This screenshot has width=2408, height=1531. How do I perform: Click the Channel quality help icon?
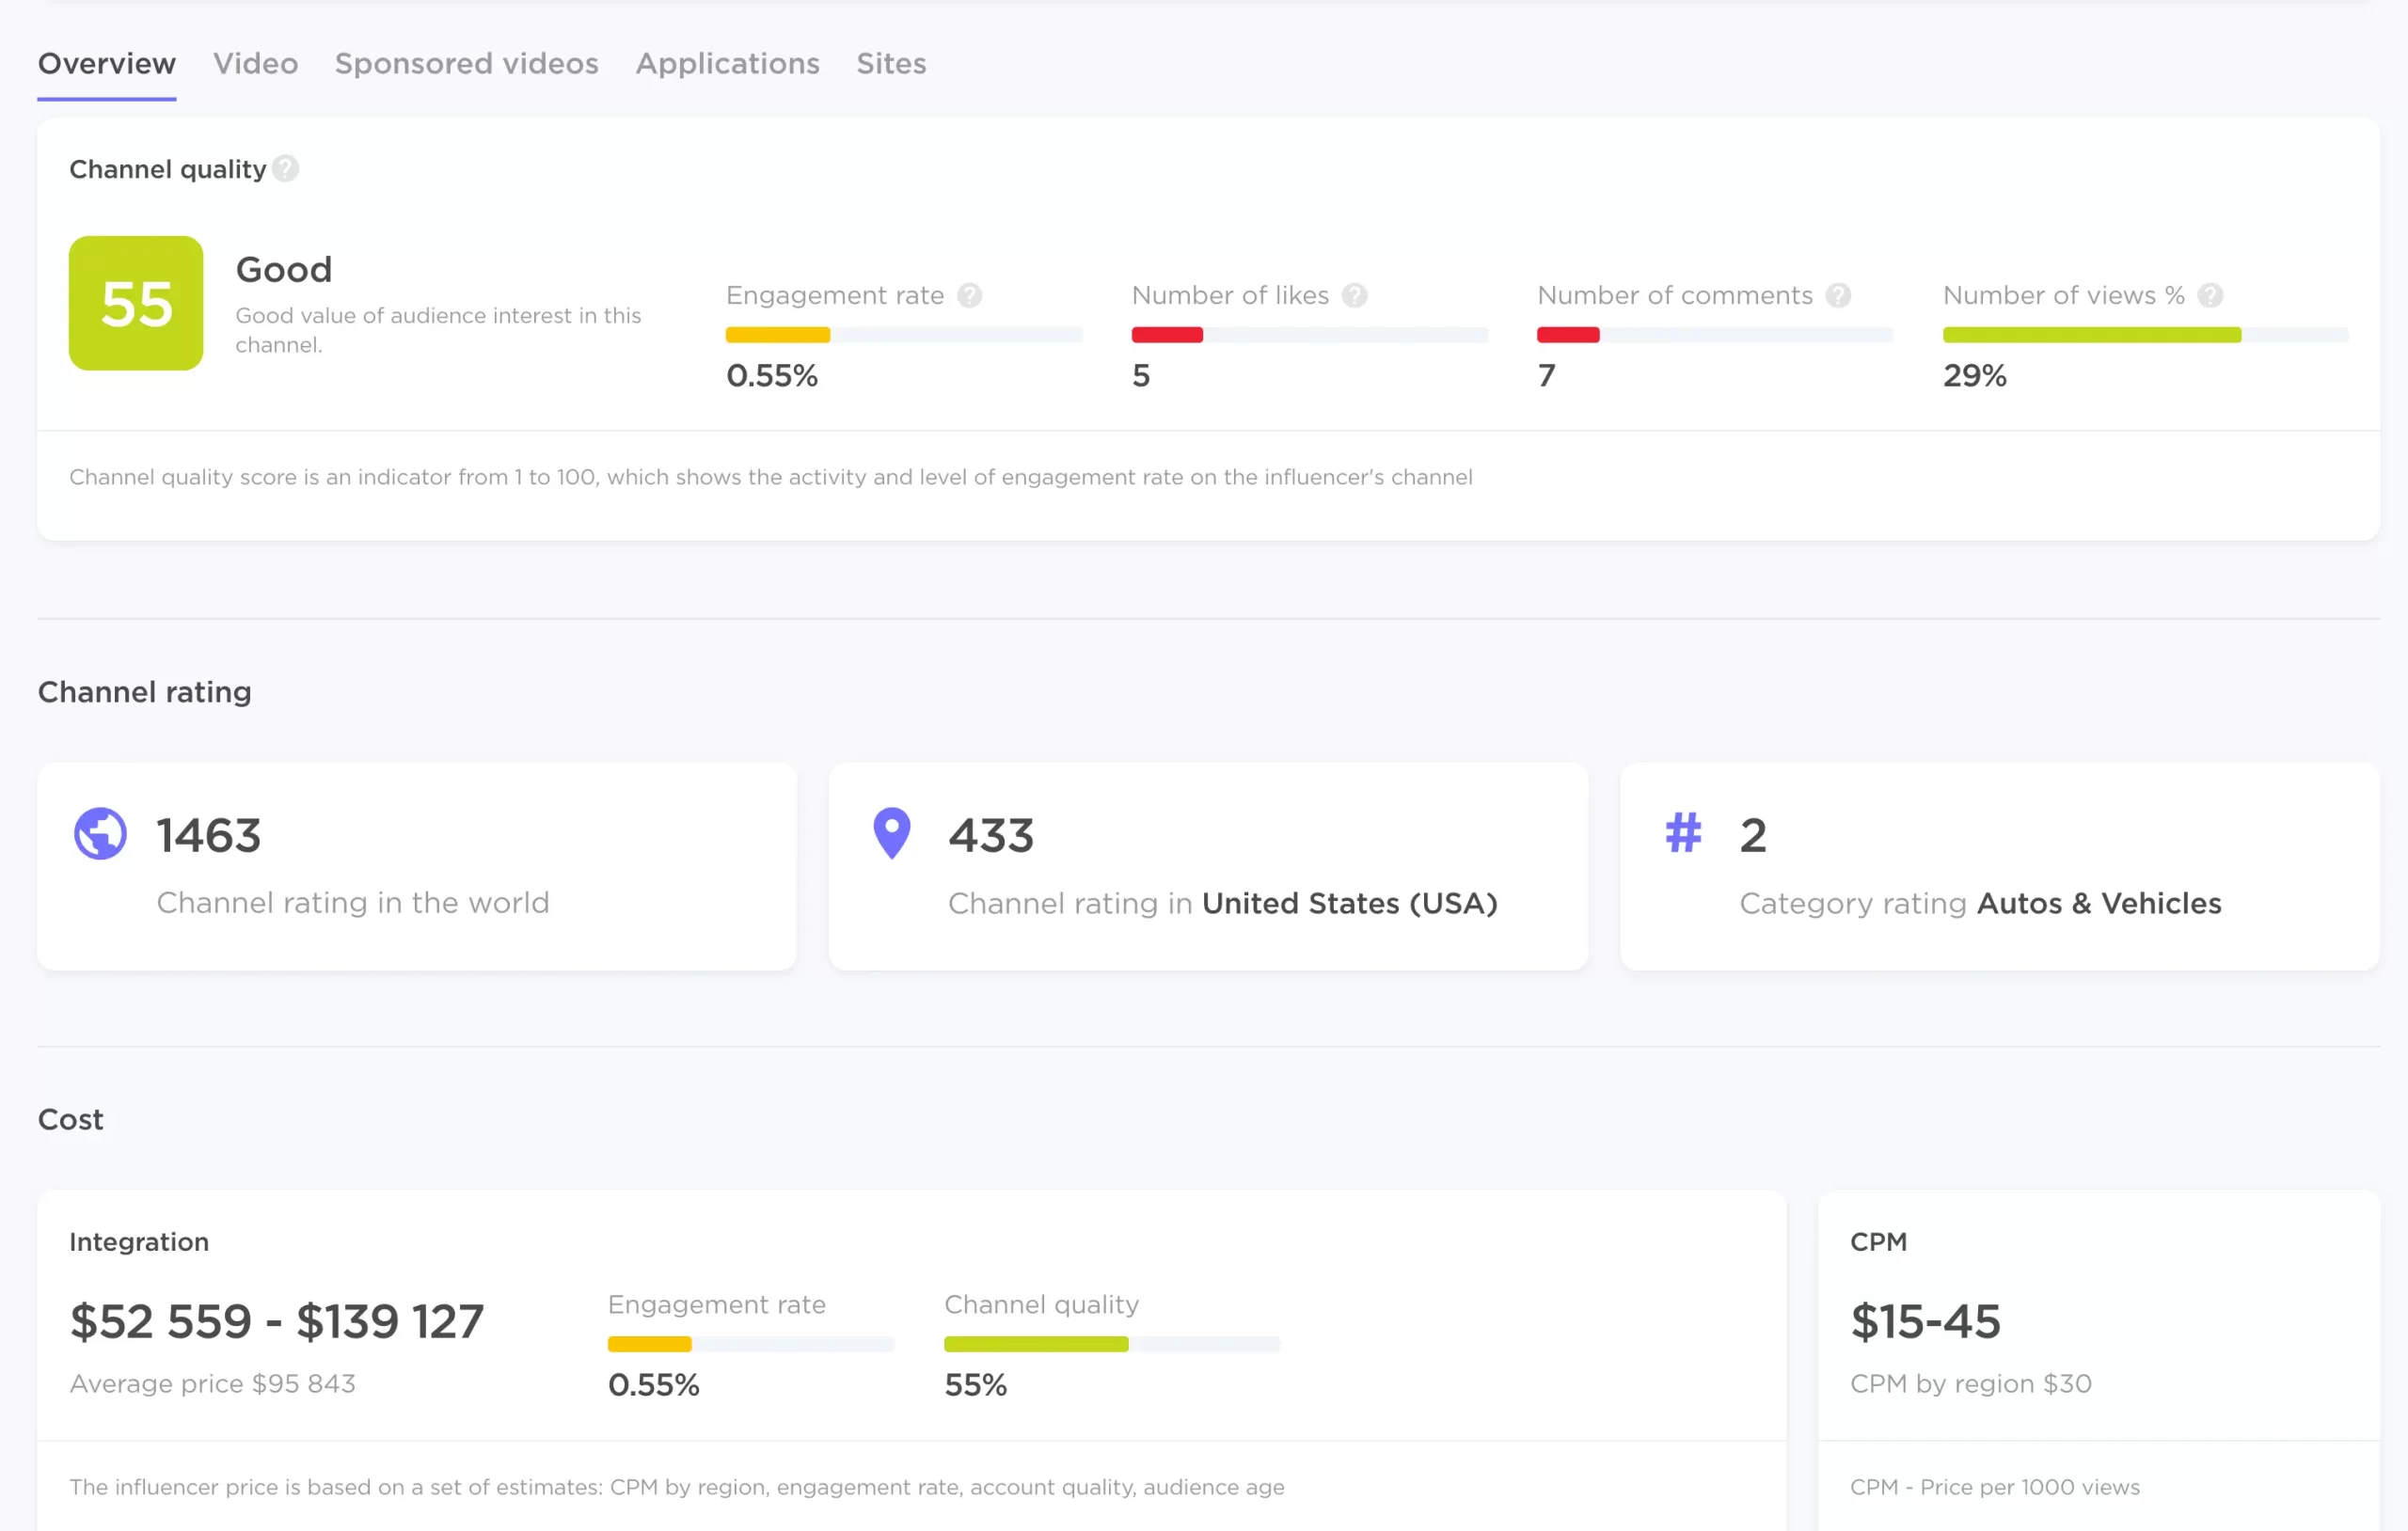(285, 169)
